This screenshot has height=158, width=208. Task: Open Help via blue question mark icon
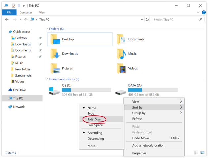point(204,12)
